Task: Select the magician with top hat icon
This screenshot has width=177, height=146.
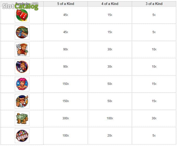Action: [22, 67]
